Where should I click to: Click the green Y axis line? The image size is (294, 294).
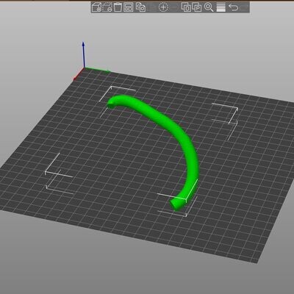(x=98, y=70)
